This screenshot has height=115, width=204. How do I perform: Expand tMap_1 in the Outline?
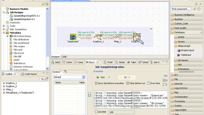tap(4, 89)
